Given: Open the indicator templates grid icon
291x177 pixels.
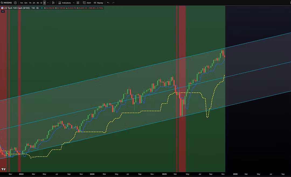Looking at the screenshot, I should pos(78,3).
